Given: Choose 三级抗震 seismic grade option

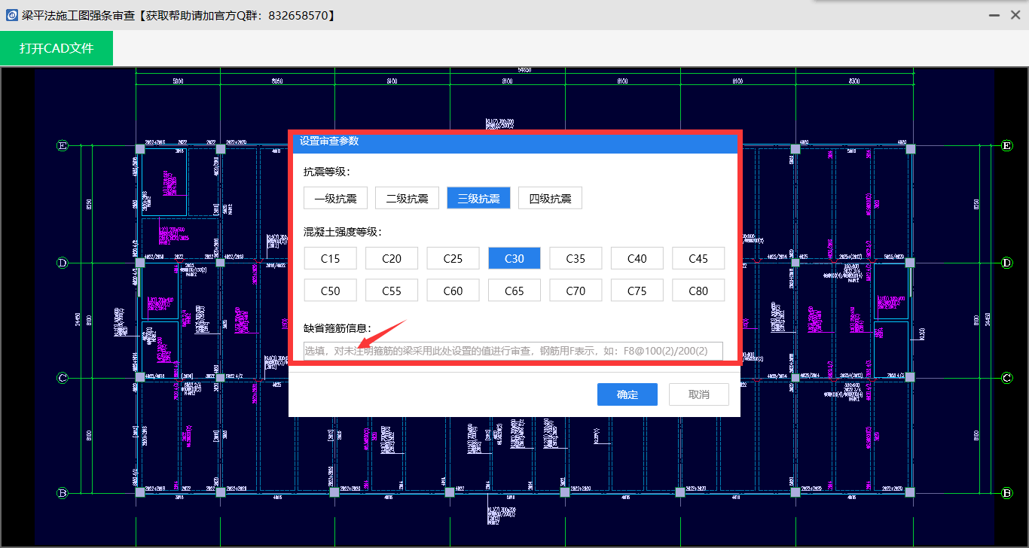Looking at the screenshot, I should tap(478, 199).
